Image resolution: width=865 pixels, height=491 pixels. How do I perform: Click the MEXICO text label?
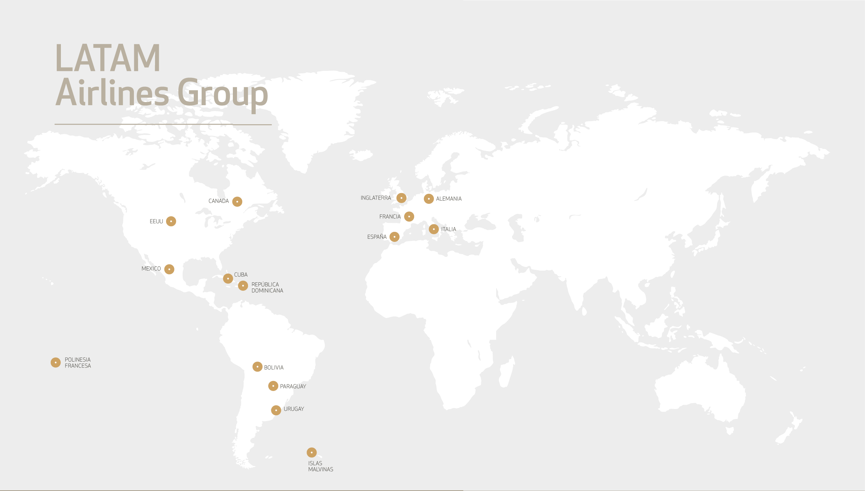(151, 269)
